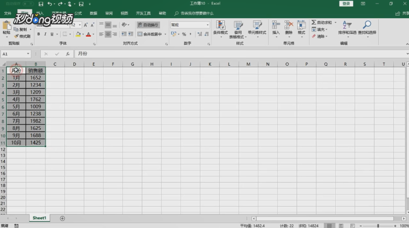Open the AutoSum dropdown arrow
This screenshot has width=409, height=228.
tap(335, 22)
